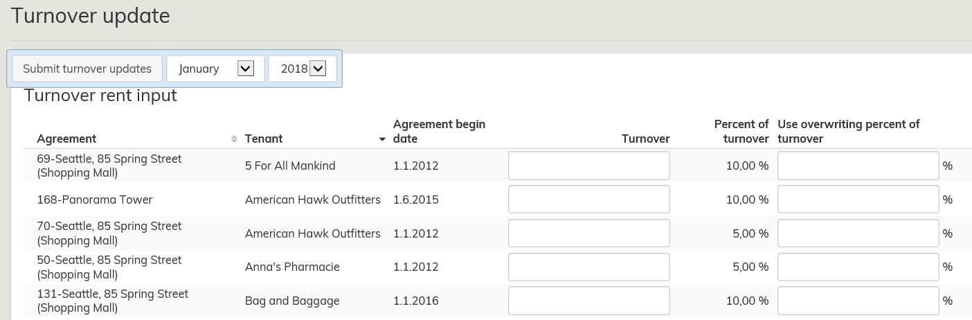Click the Use overwriting percent column header
972x320 pixels.
(848, 131)
